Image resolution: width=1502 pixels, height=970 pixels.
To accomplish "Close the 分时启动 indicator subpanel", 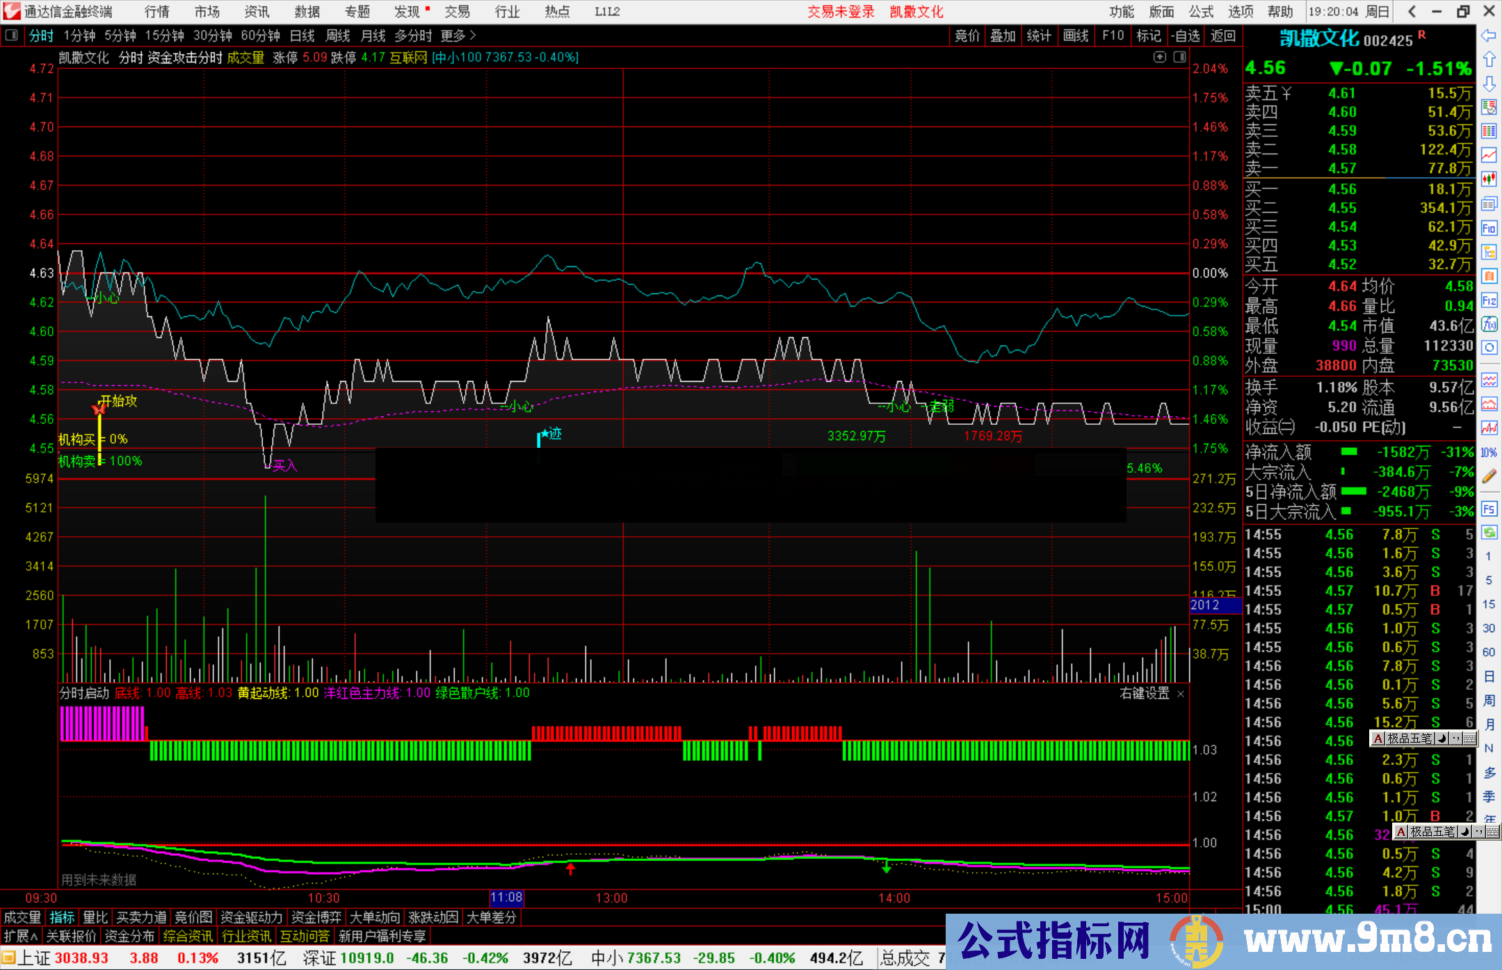I will pyautogui.click(x=1181, y=693).
